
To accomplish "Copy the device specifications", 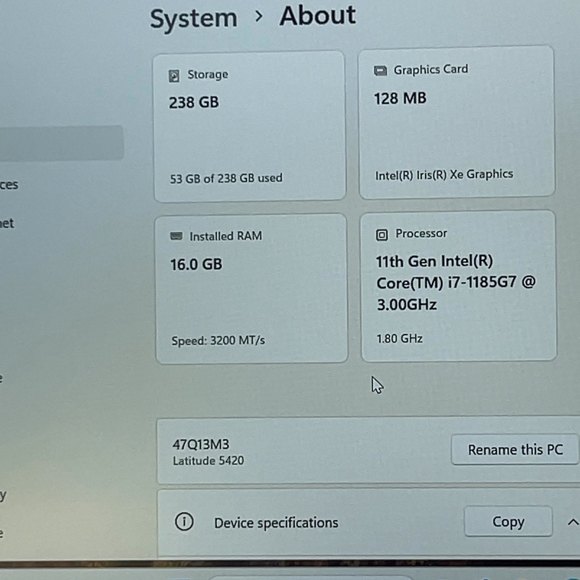I will [x=508, y=521].
